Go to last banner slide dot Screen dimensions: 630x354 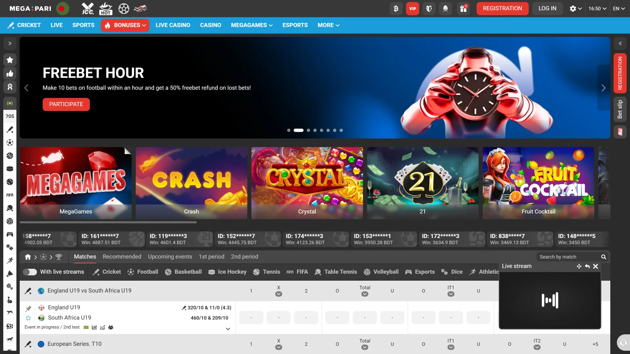[341, 130]
